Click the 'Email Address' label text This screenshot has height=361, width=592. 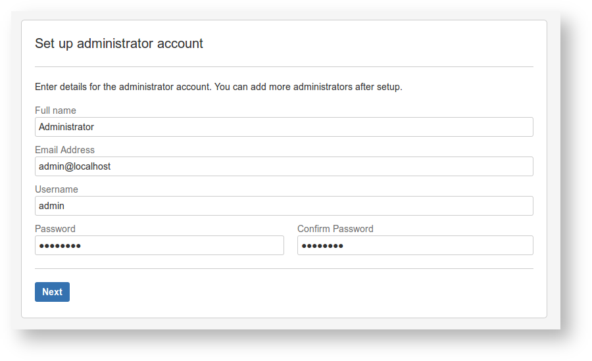click(x=64, y=150)
